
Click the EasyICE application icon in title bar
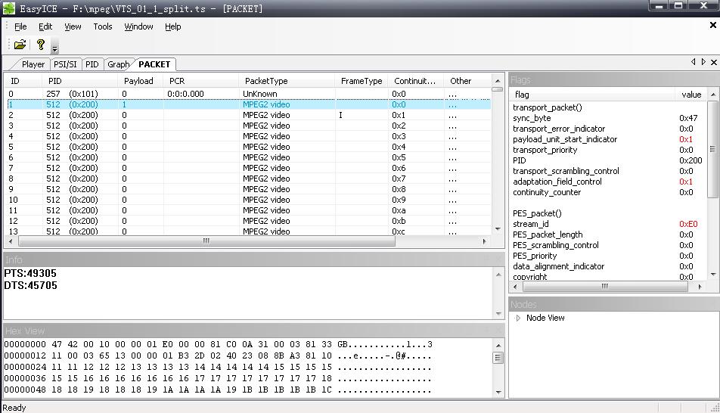point(9,8)
